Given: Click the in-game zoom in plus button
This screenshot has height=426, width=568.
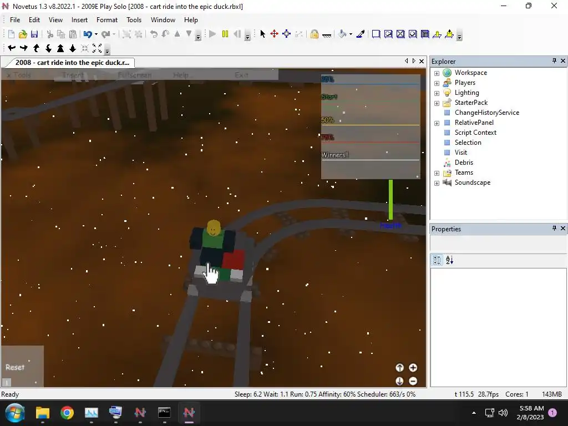Looking at the screenshot, I should (413, 368).
